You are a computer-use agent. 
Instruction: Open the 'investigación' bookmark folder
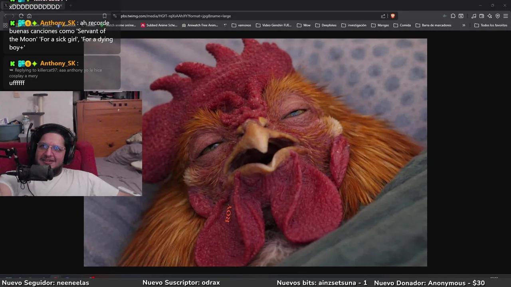click(x=354, y=25)
